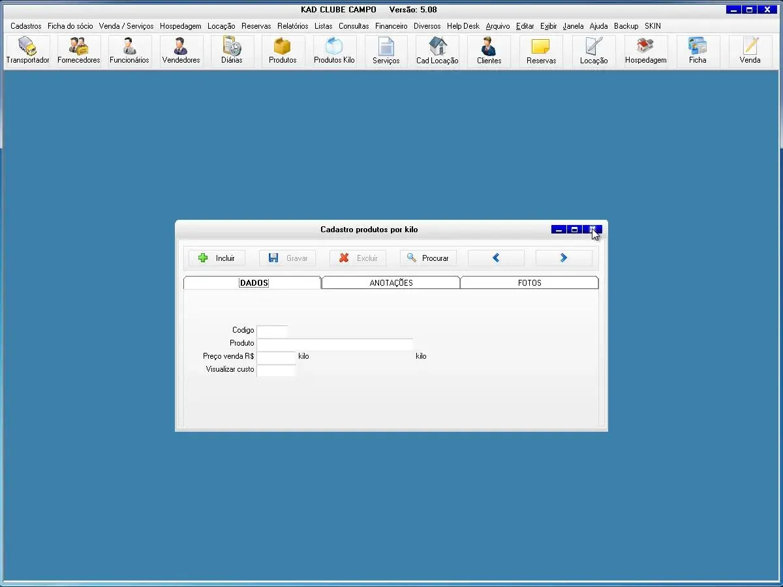The image size is (783, 587).
Task: Open the Clientes toolbar icon
Action: [489, 51]
